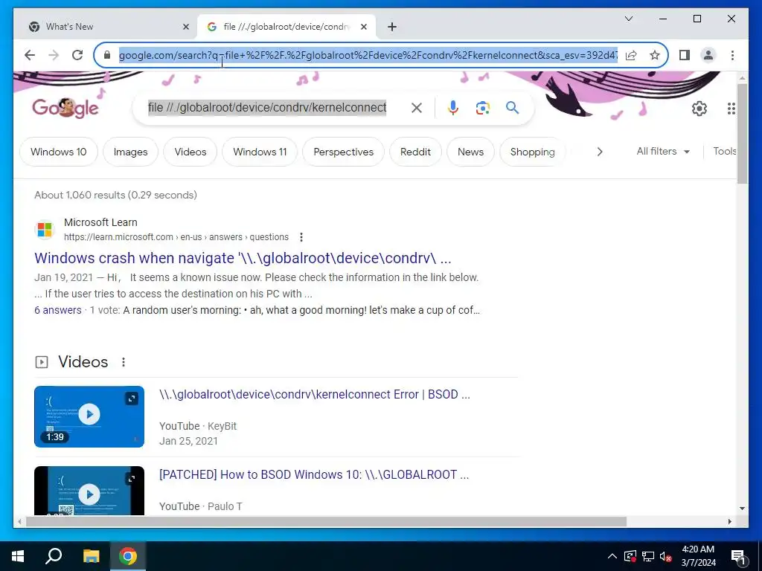
Task: Click the Microsoft Learn site icon
Action: (45, 229)
